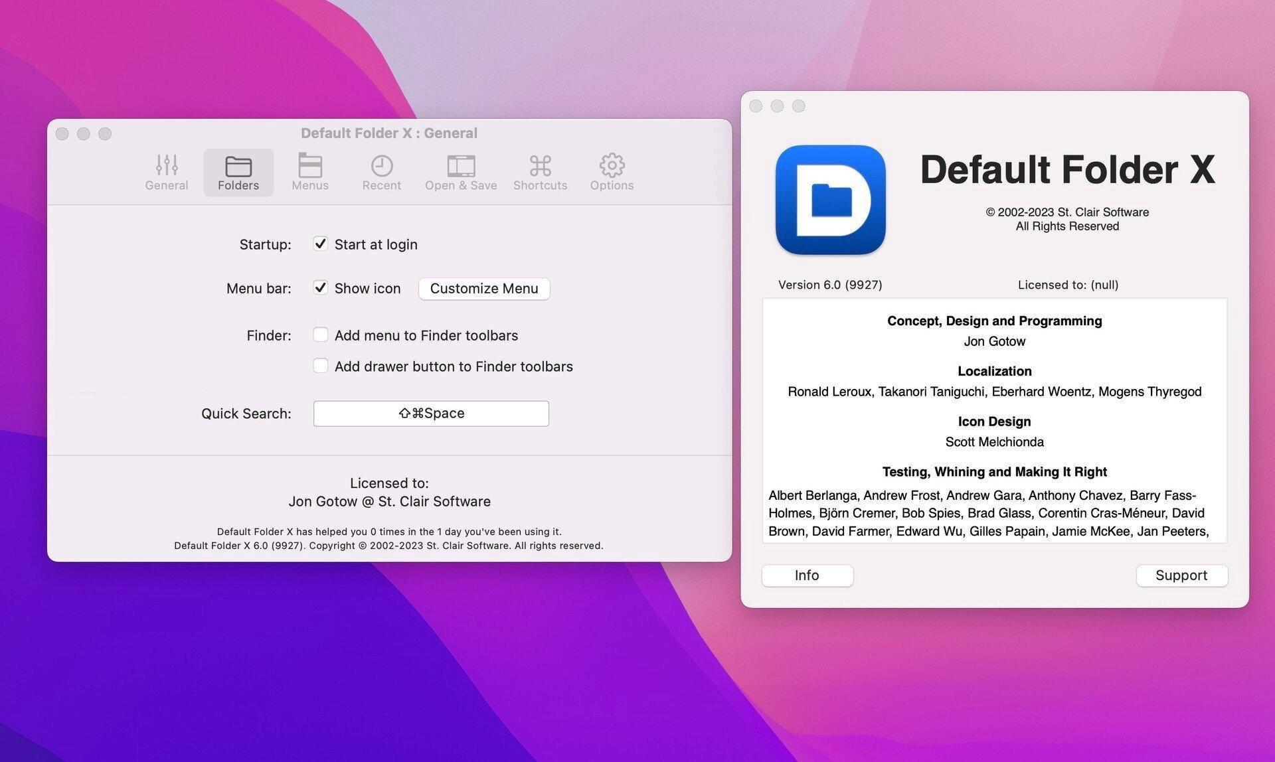Open the General preferences pane
The width and height of the screenshot is (1275, 762).
tap(166, 172)
